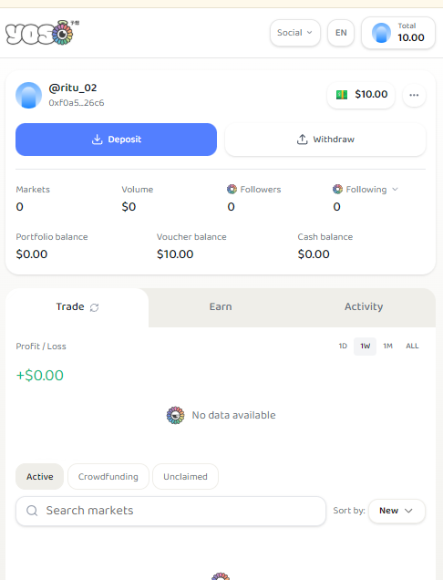Click the Cash balance label
The width and height of the screenshot is (443, 580).
click(x=325, y=237)
